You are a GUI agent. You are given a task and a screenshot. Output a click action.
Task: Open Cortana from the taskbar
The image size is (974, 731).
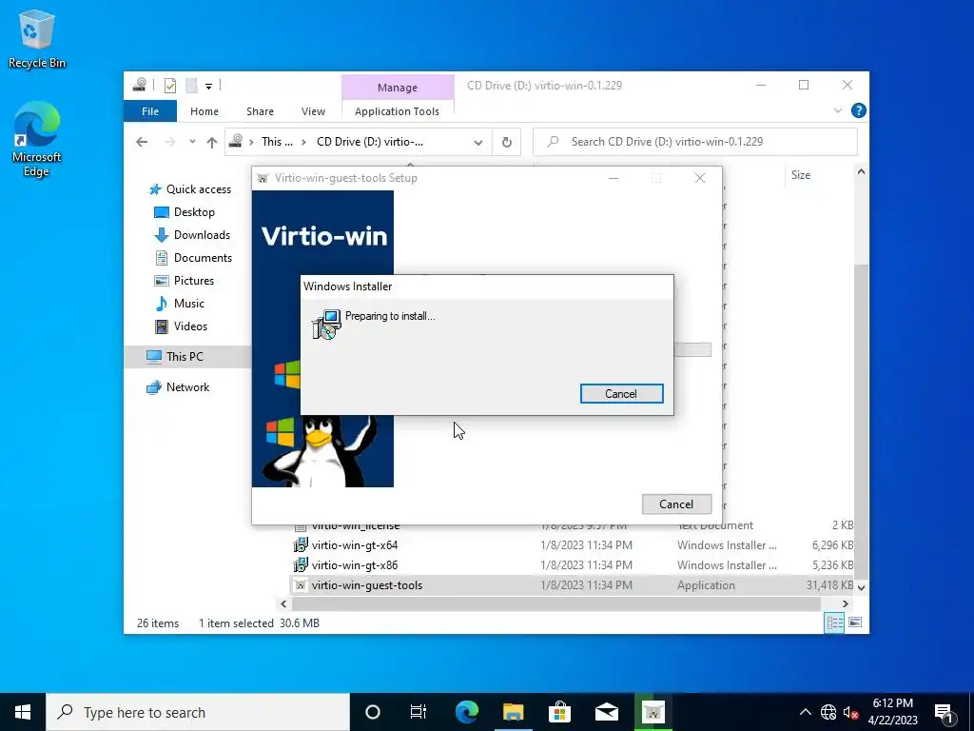(x=372, y=712)
